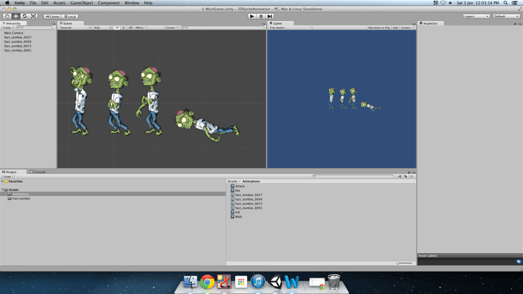Click fast_zombie_0049 animator controller icon in Project
523x294 pixels.
point(232,200)
